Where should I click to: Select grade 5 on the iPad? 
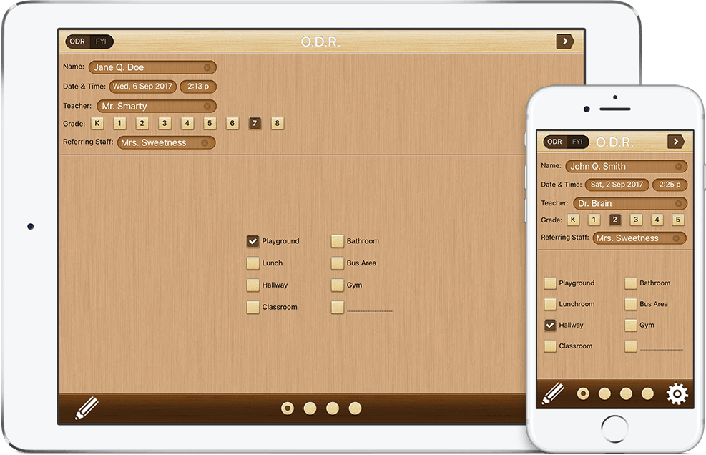[210, 124]
